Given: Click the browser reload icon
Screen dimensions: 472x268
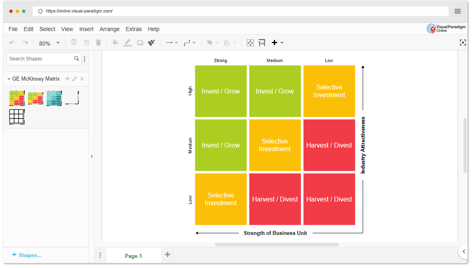Looking at the screenshot, I should (x=40, y=11).
